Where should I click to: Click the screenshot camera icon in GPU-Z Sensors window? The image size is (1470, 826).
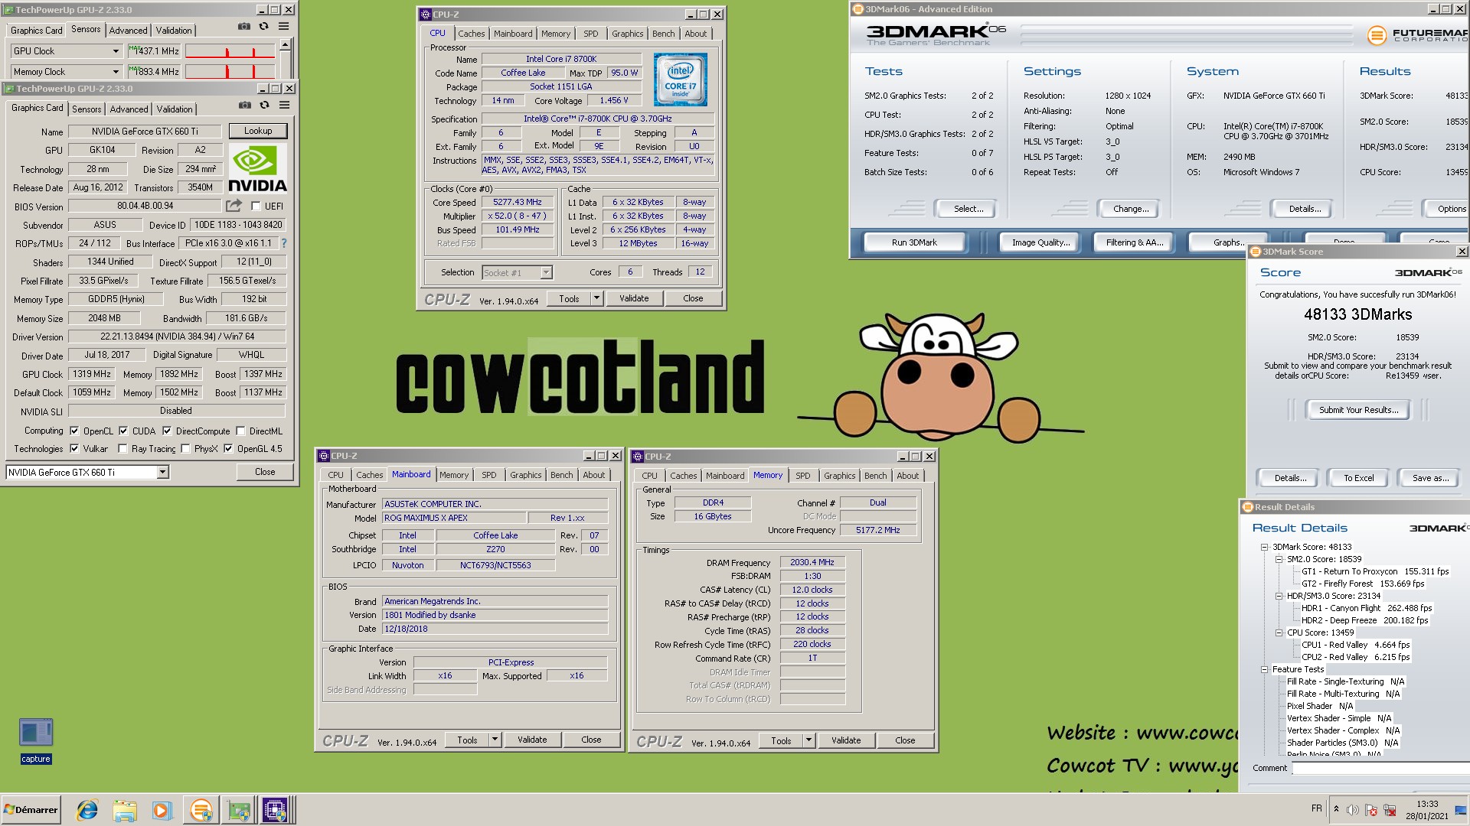pyautogui.click(x=243, y=26)
